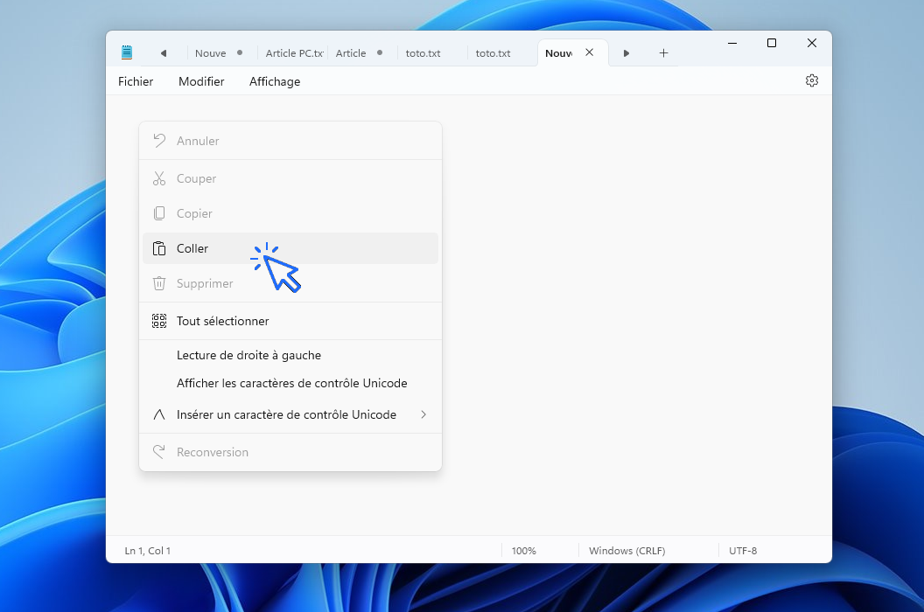Image resolution: width=924 pixels, height=612 pixels.
Task: Switch to the first Nouve tab
Action: point(220,53)
